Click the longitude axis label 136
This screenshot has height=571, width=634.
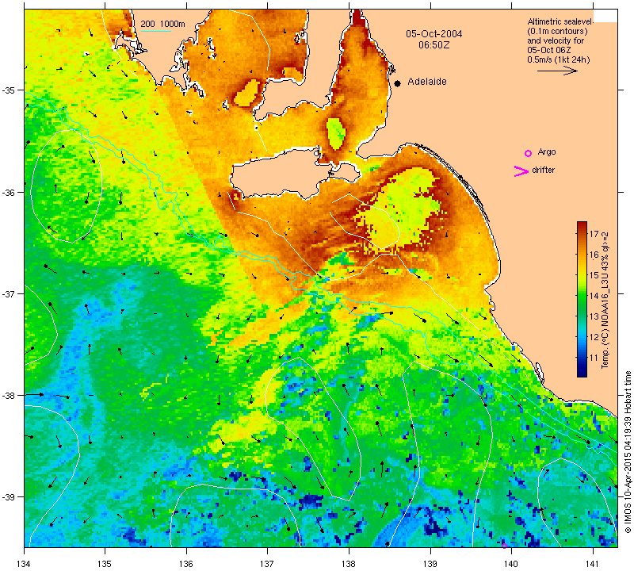click(x=186, y=564)
